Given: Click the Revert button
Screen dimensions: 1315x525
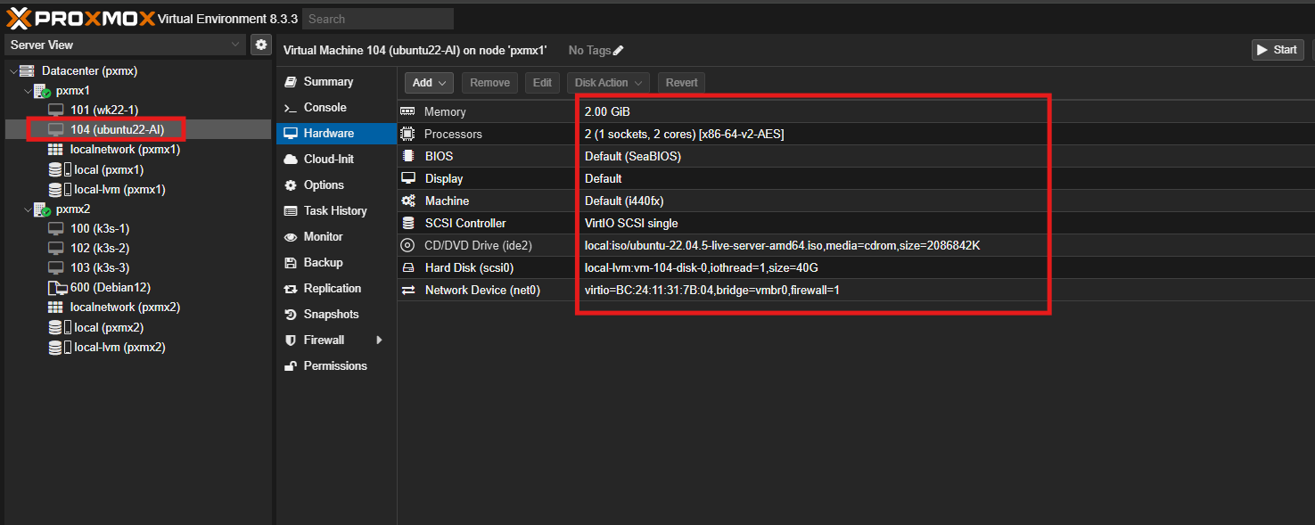Looking at the screenshot, I should point(681,83).
